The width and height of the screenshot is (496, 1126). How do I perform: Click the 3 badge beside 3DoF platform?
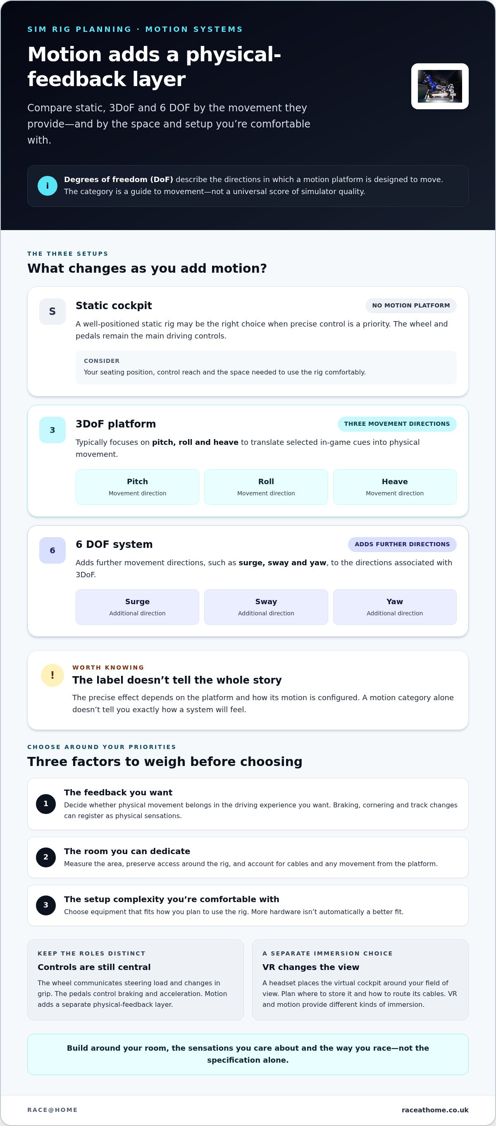click(52, 430)
